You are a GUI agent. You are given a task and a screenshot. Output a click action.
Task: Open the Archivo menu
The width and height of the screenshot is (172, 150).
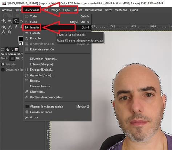pos(7,10)
